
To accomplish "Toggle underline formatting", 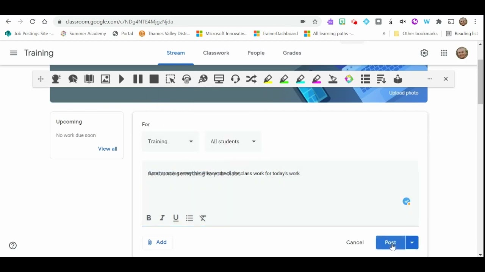I will tap(176, 218).
